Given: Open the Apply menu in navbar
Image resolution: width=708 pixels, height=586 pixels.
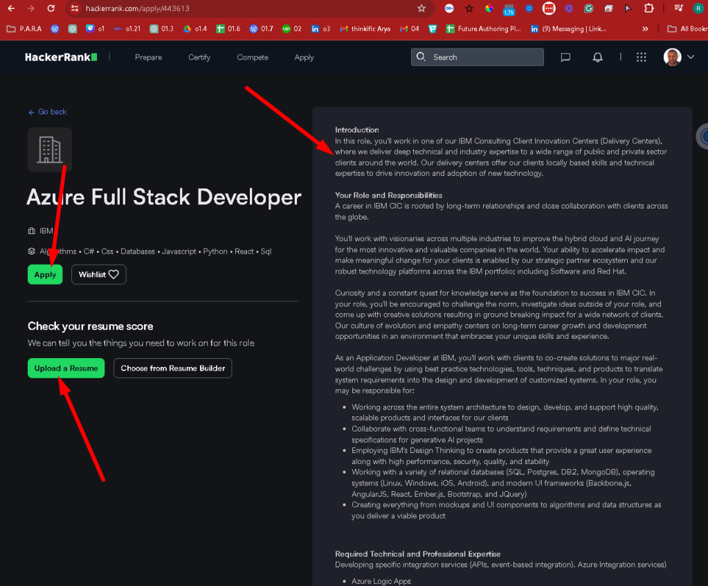Looking at the screenshot, I should 304,57.
